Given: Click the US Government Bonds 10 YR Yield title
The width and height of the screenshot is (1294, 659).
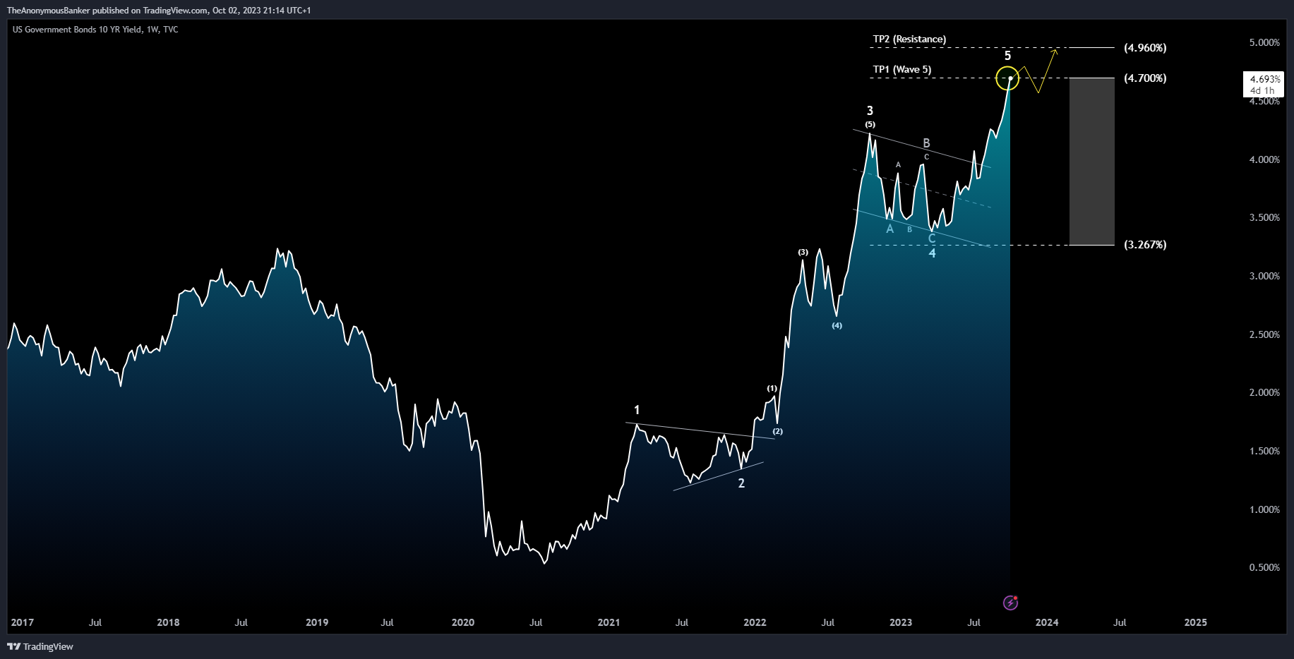Looking at the screenshot, I should (x=95, y=30).
